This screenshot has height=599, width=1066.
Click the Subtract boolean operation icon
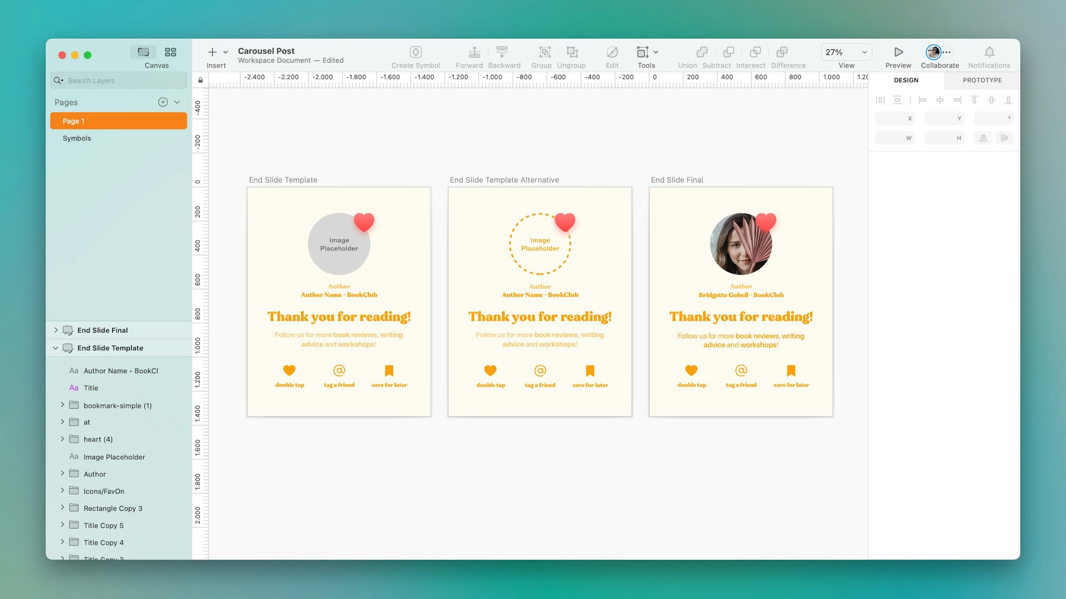(x=727, y=52)
